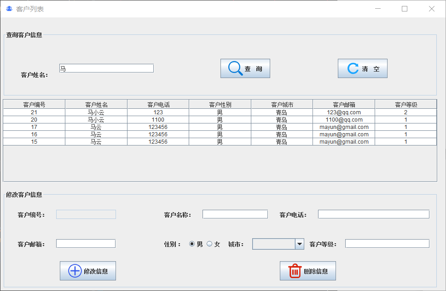Screen dimensions: 446x291
Task: Click mayun@gmail.com in row 16
Action: click(x=344, y=134)
